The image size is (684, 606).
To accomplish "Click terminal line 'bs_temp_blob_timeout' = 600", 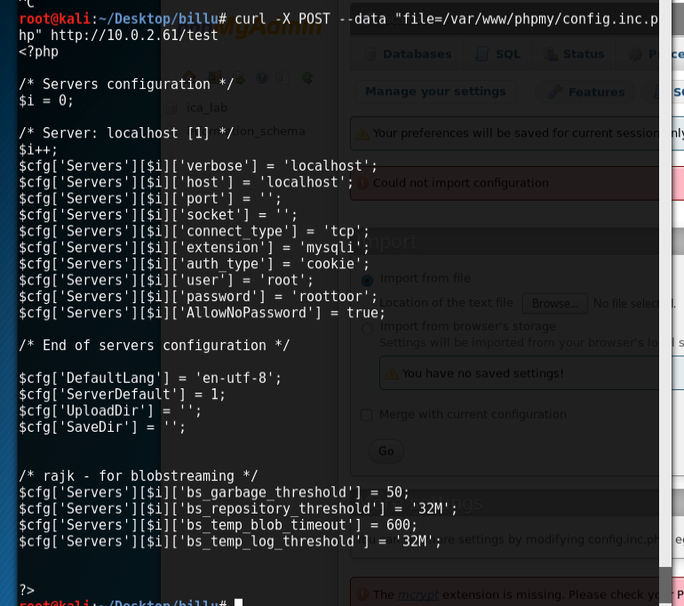I will pyautogui.click(x=219, y=525).
